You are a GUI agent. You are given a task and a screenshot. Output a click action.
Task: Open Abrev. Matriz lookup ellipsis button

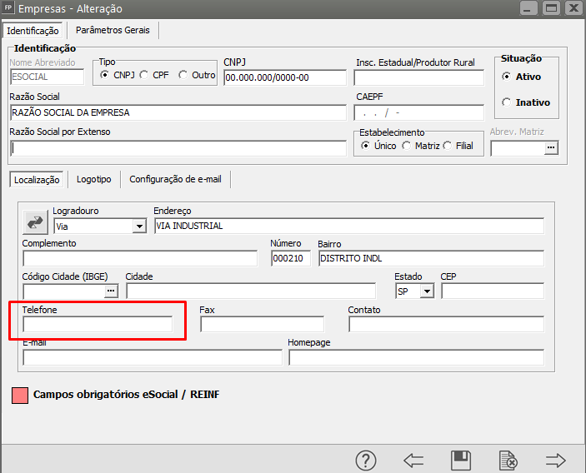point(550,148)
